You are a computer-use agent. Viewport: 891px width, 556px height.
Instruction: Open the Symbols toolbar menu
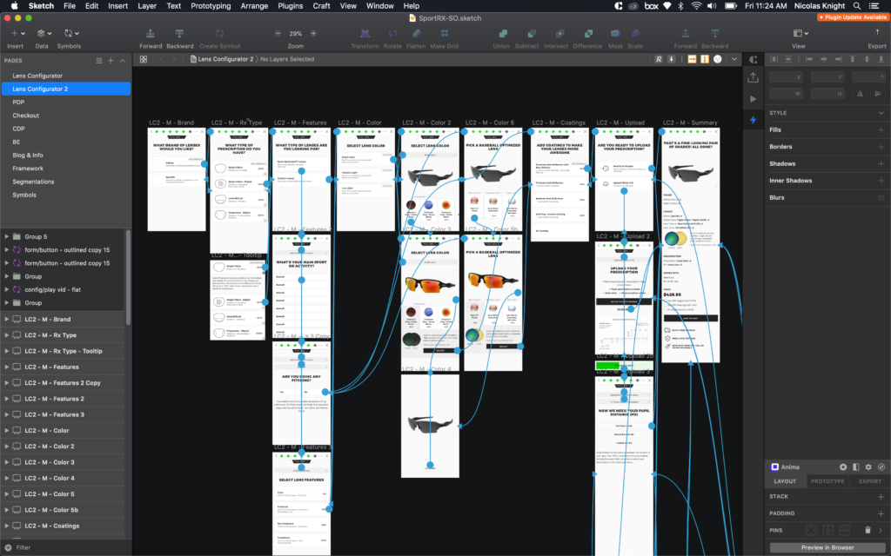tap(70, 33)
